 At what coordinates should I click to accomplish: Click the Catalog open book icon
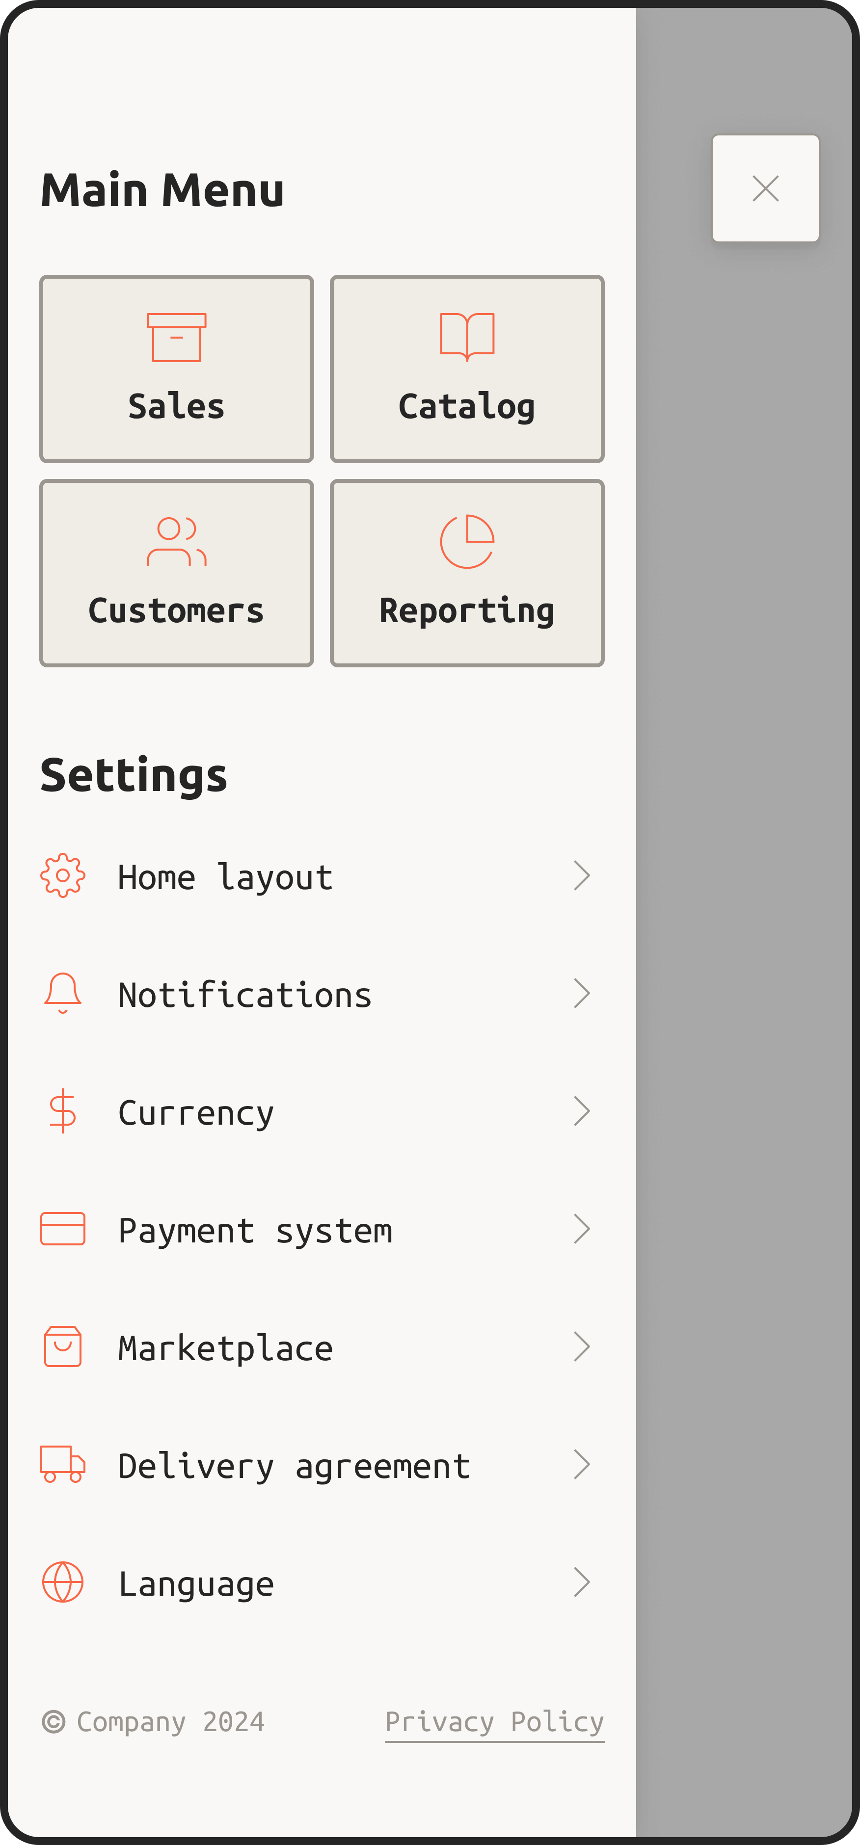[467, 337]
